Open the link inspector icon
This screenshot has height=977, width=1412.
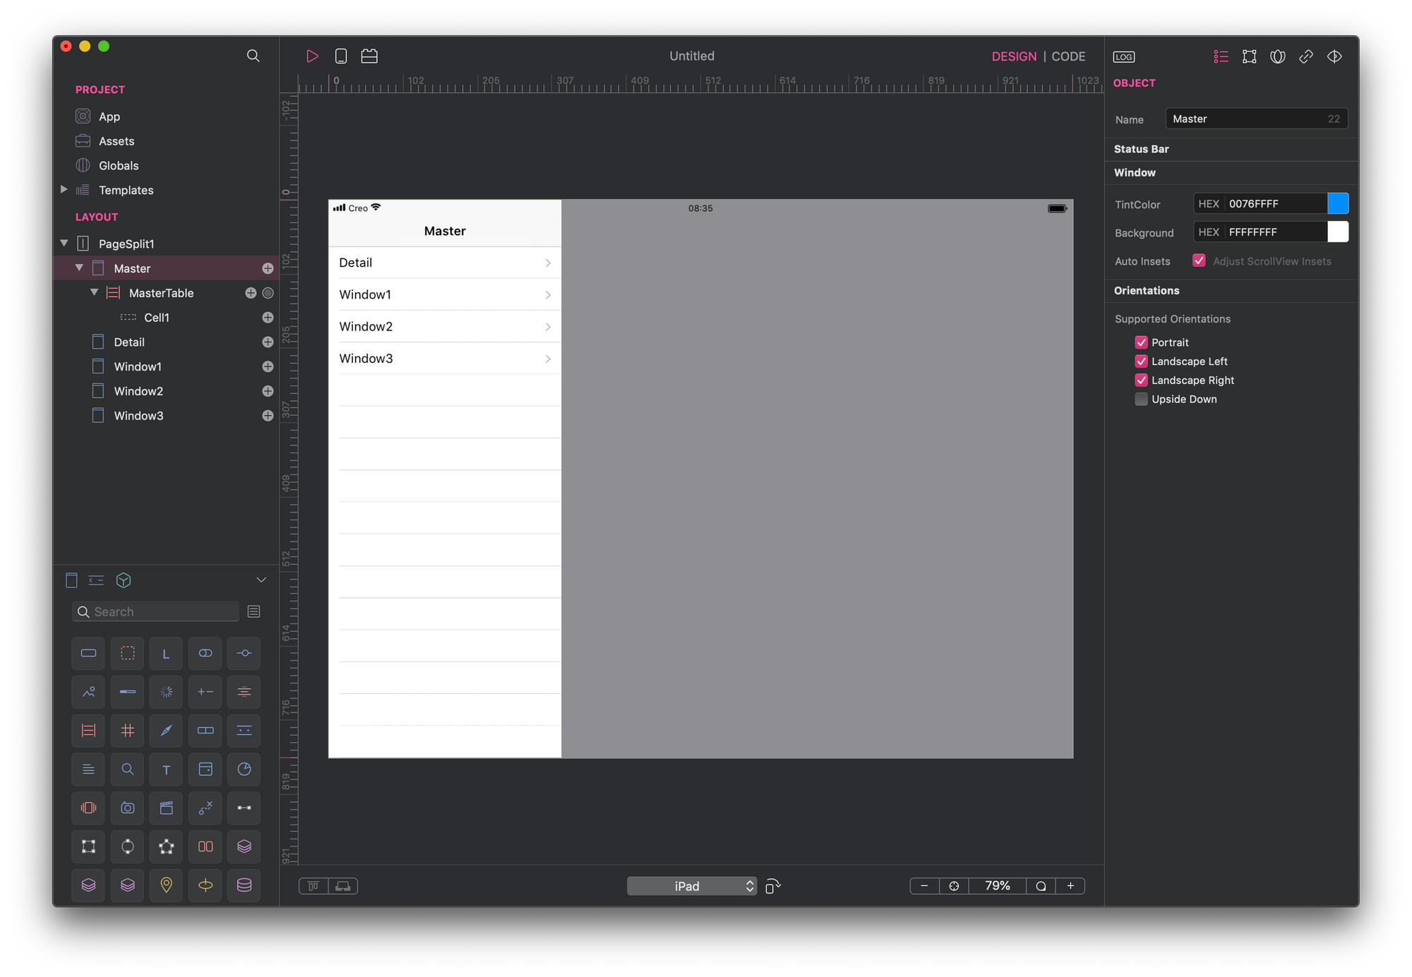[x=1305, y=56]
